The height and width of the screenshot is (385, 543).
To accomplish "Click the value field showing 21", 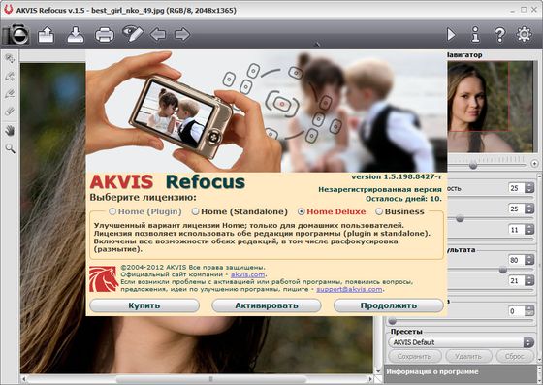I will tap(517, 281).
